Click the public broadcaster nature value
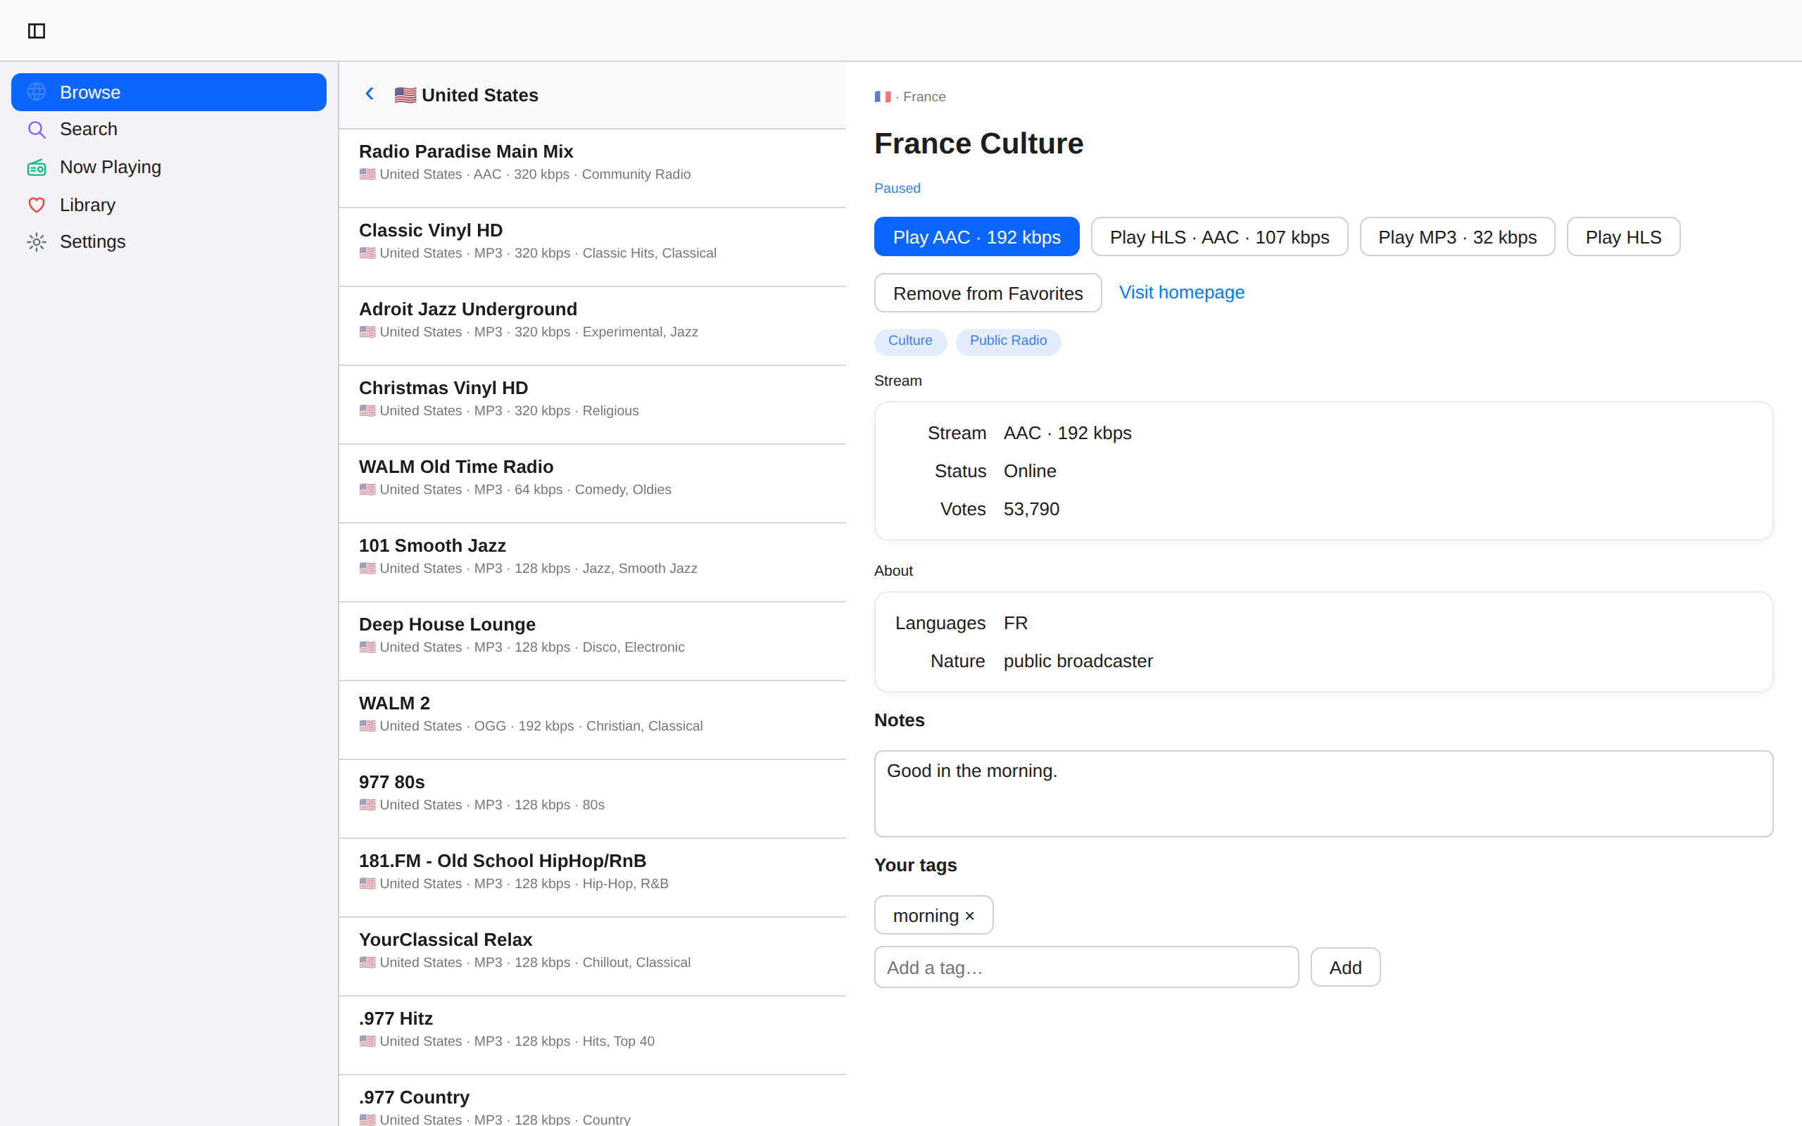This screenshot has height=1126, width=1802. (x=1078, y=662)
